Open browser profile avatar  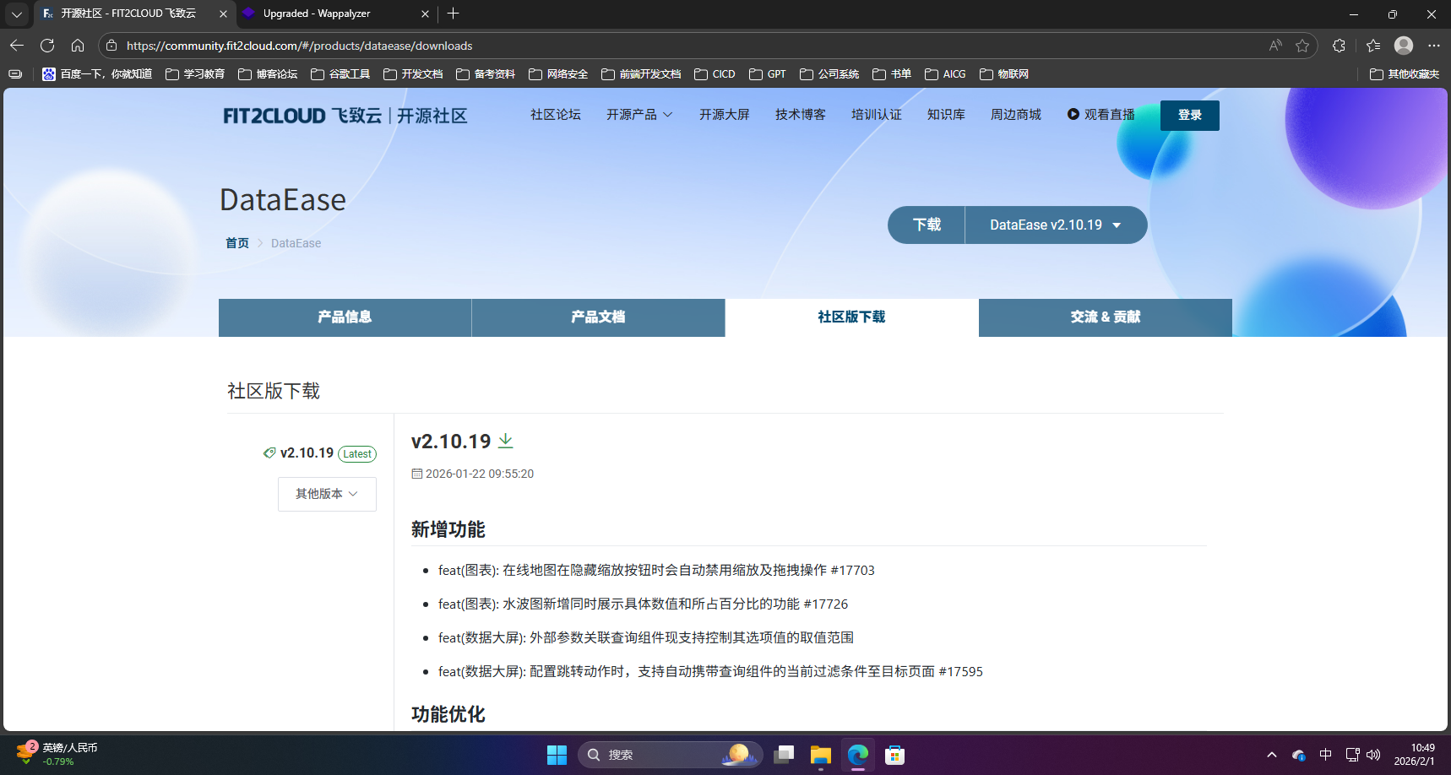(1404, 46)
